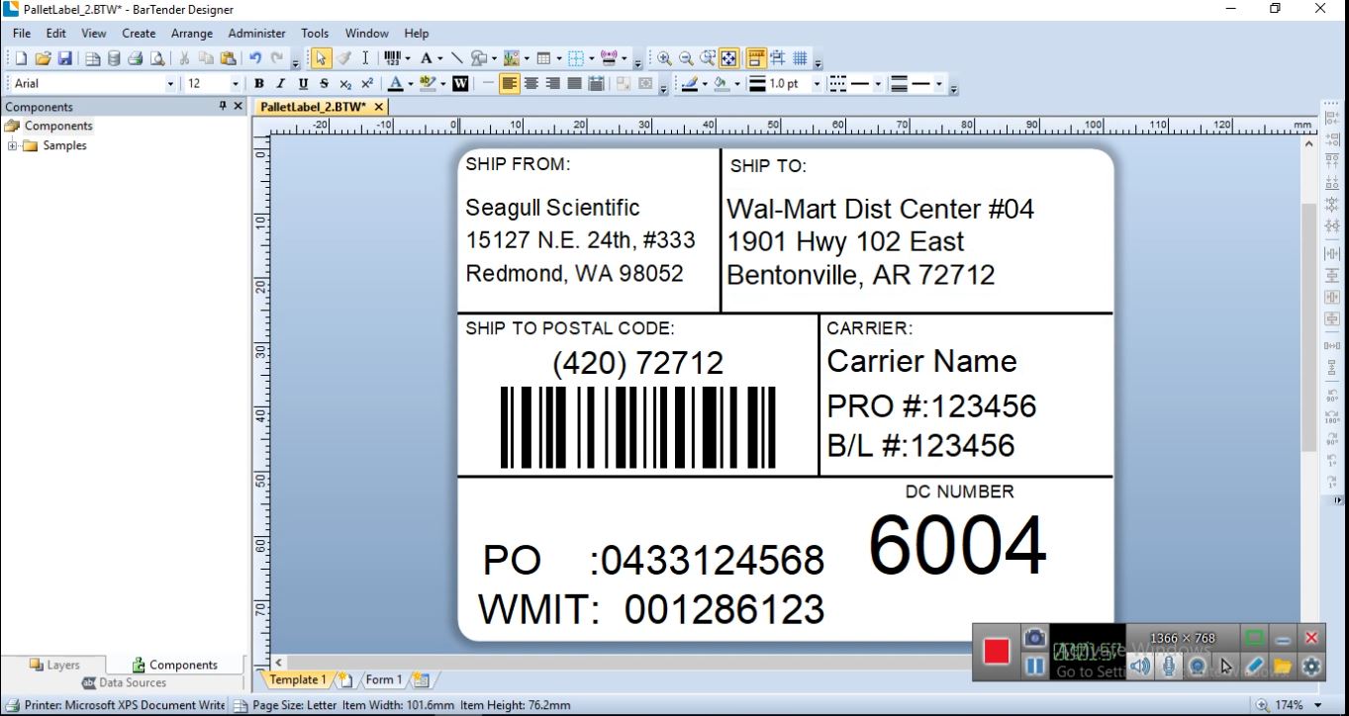
Task: Select the Components root tree item
Action: coord(58,126)
